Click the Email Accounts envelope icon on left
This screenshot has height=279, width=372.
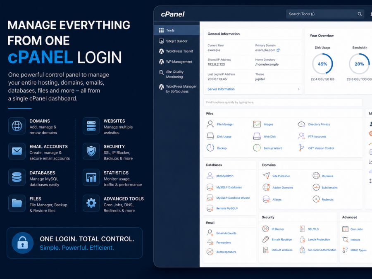point(17,151)
